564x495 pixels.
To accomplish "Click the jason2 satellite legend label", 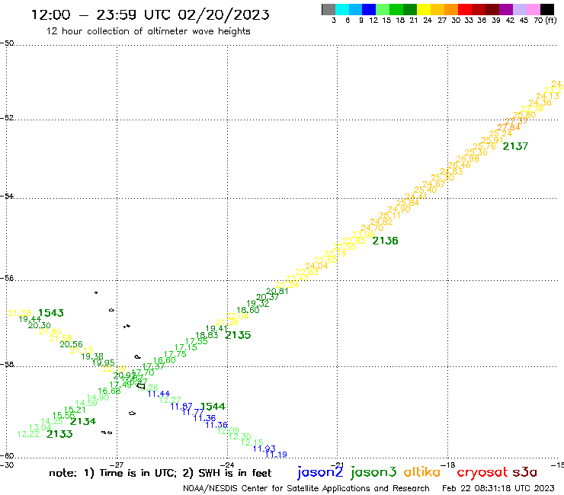I will (320, 472).
